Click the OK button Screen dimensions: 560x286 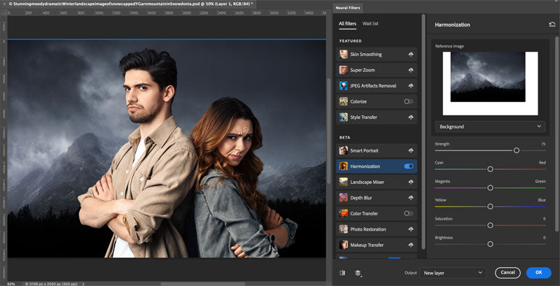pyautogui.click(x=538, y=273)
